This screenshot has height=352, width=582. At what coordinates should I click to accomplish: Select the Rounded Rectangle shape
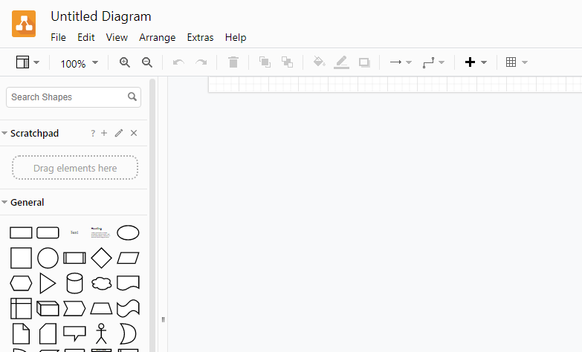pyautogui.click(x=48, y=232)
